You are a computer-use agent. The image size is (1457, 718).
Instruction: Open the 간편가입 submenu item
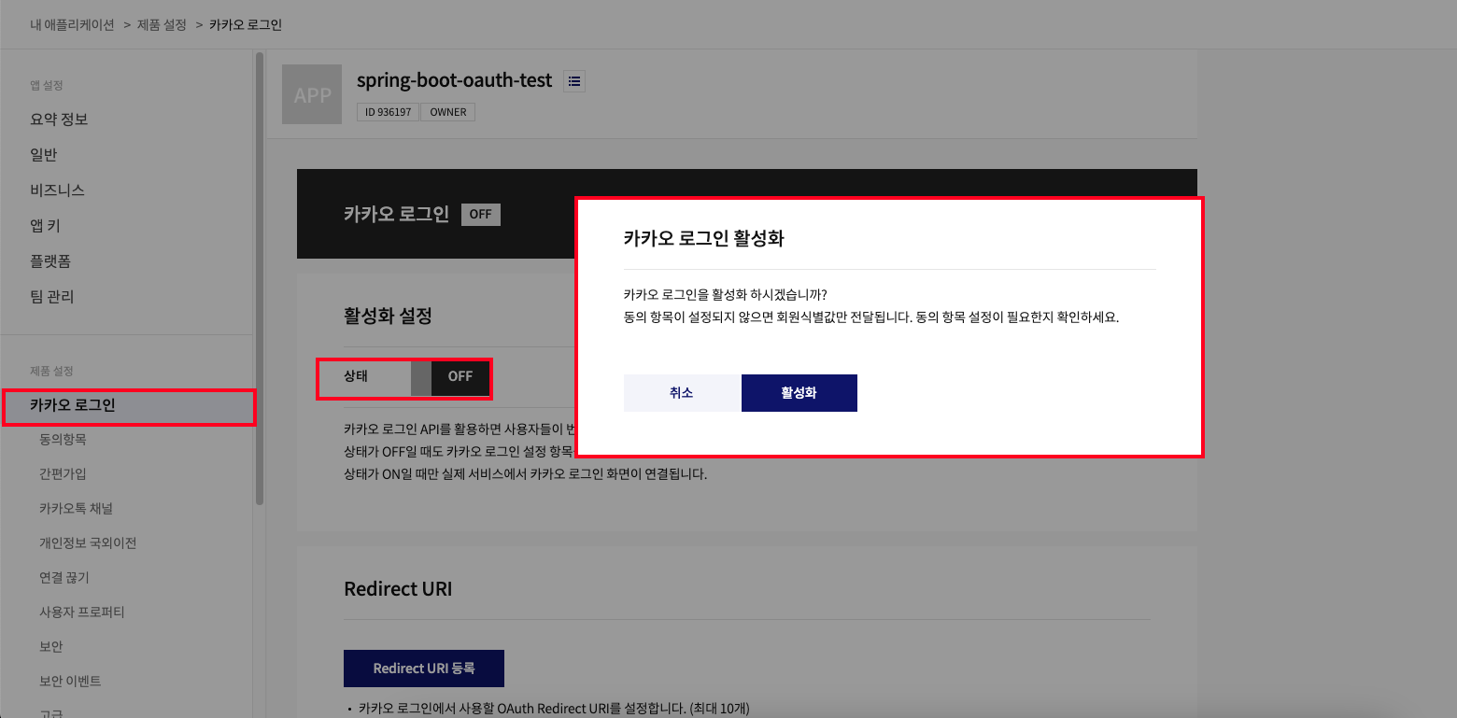click(x=63, y=473)
